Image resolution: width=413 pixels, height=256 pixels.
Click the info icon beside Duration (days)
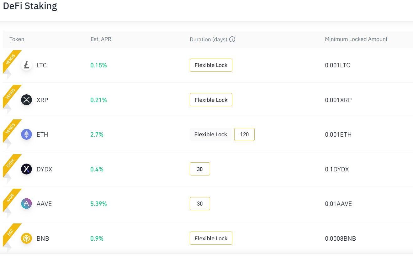tap(232, 39)
